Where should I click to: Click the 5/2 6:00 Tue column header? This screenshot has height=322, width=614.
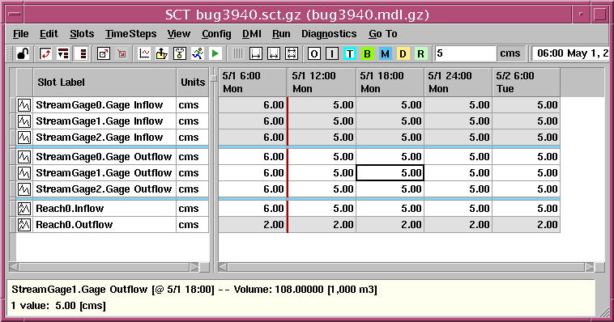[527, 83]
